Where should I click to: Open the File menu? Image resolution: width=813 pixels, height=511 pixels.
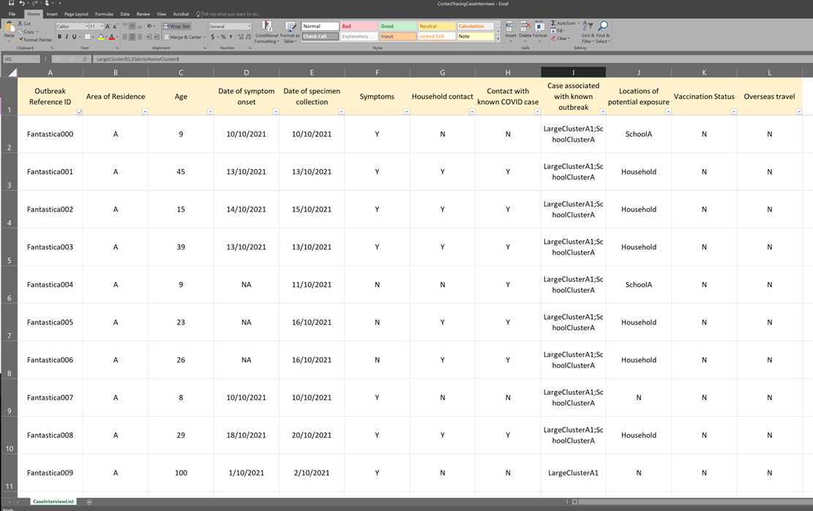(x=12, y=14)
